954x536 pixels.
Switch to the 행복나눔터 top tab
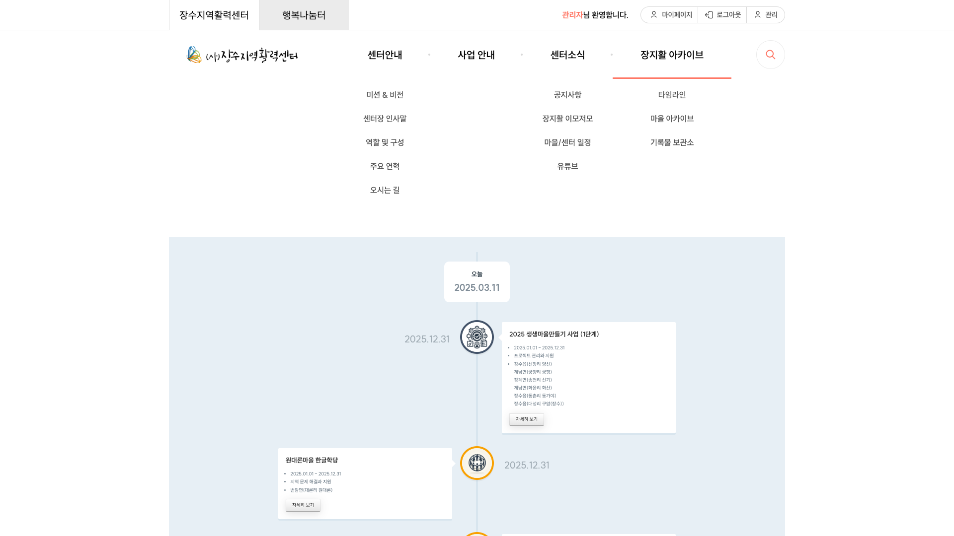click(304, 15)
